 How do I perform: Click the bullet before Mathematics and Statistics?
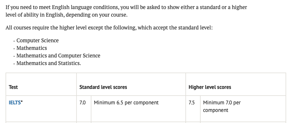(14, 64)
